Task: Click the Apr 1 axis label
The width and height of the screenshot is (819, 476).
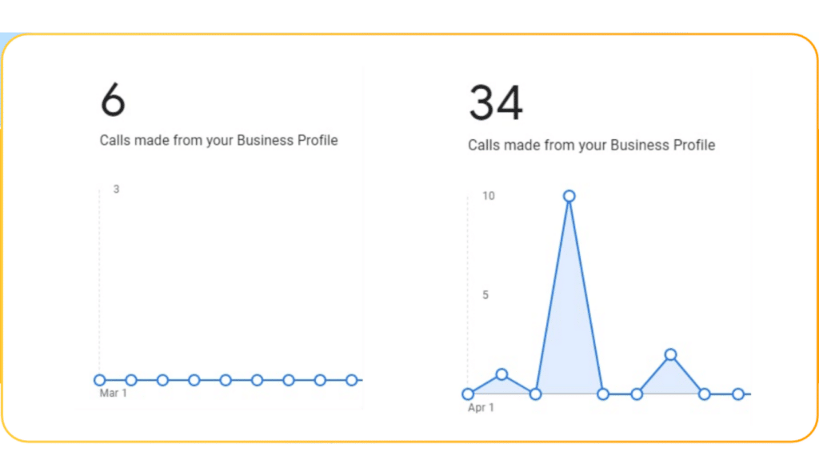Action: (x=481, y=407)
